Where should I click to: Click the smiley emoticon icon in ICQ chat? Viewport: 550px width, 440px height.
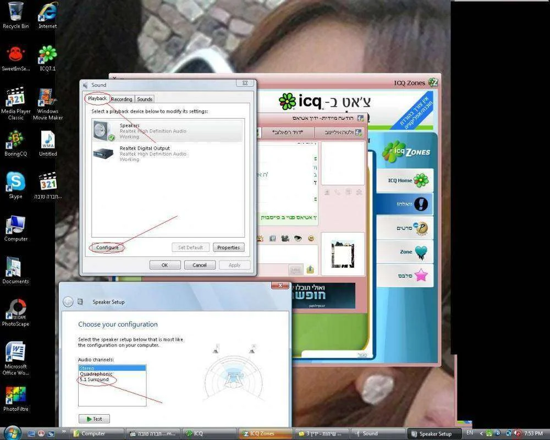311,239
